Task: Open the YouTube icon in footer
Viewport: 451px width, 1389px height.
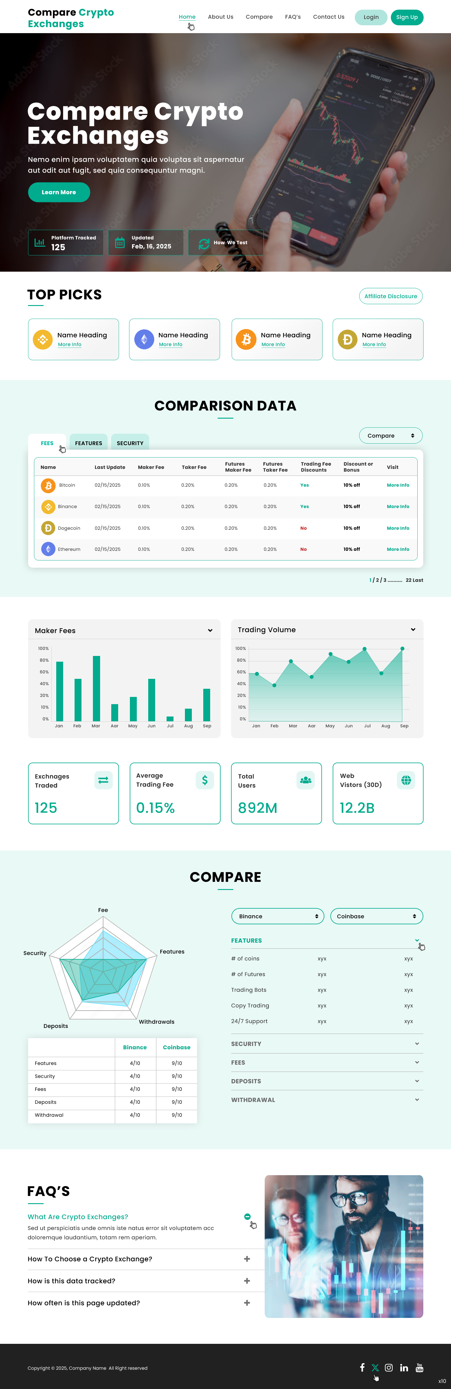Action: click(419, 1367)
